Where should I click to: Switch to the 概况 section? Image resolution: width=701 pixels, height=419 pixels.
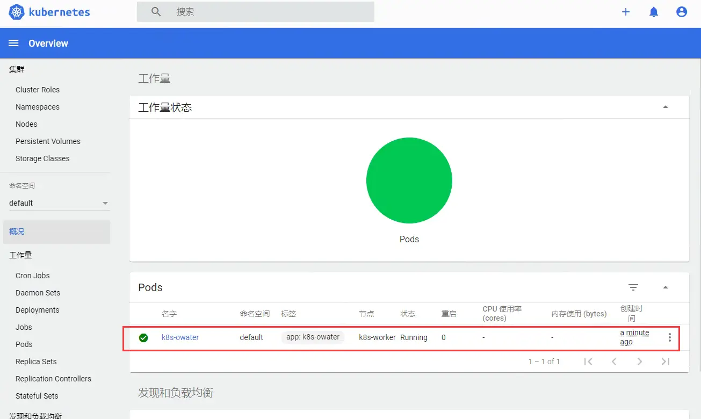[x=17, y=231]
